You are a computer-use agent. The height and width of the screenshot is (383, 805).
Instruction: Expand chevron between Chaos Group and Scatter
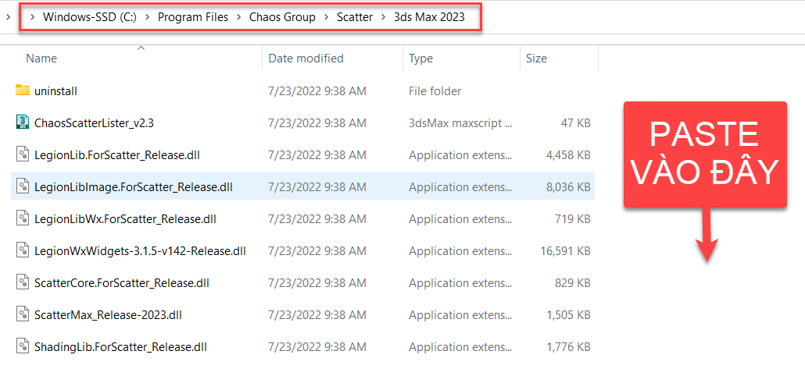click(x=327, y=17)
